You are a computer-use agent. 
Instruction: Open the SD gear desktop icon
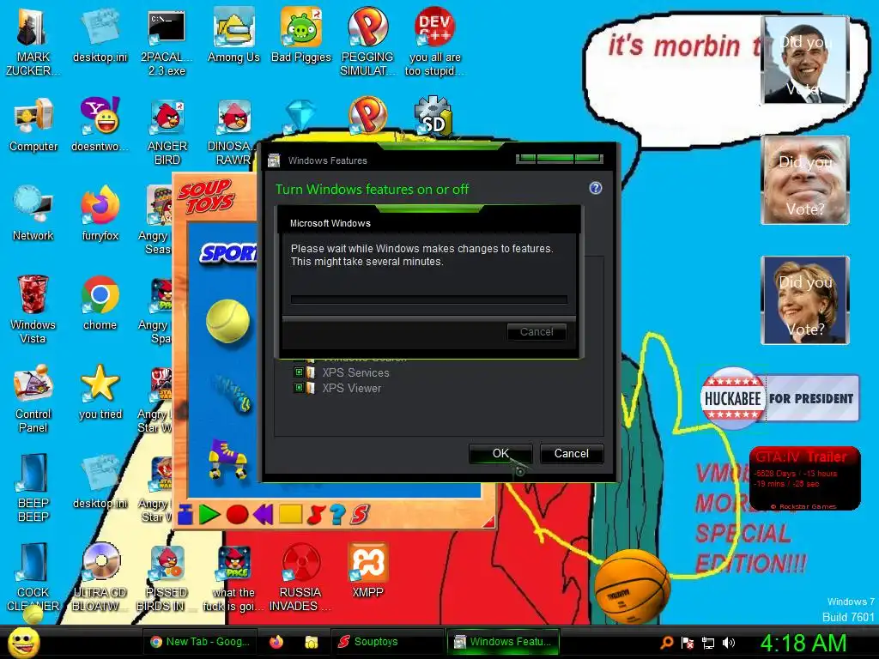click(433, 116)
